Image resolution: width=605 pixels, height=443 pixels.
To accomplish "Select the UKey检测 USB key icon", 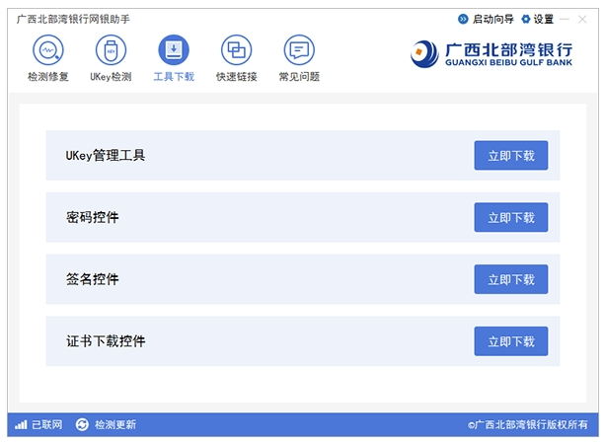I will click(x=111, y=49).
